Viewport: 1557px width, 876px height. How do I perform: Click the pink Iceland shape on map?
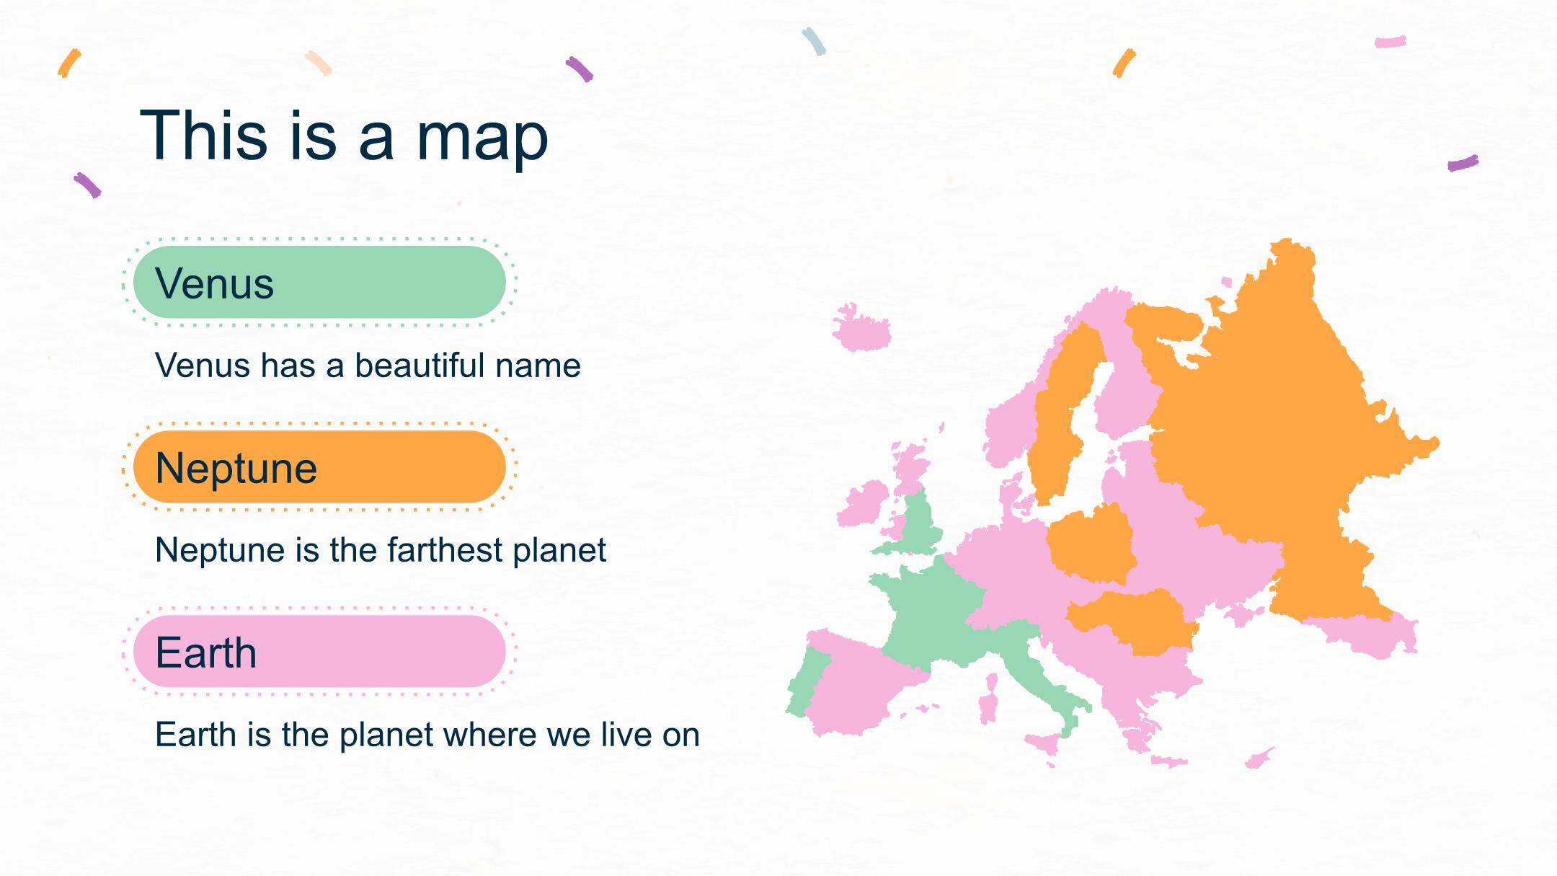pyautogui.click(x=861, y=328)
